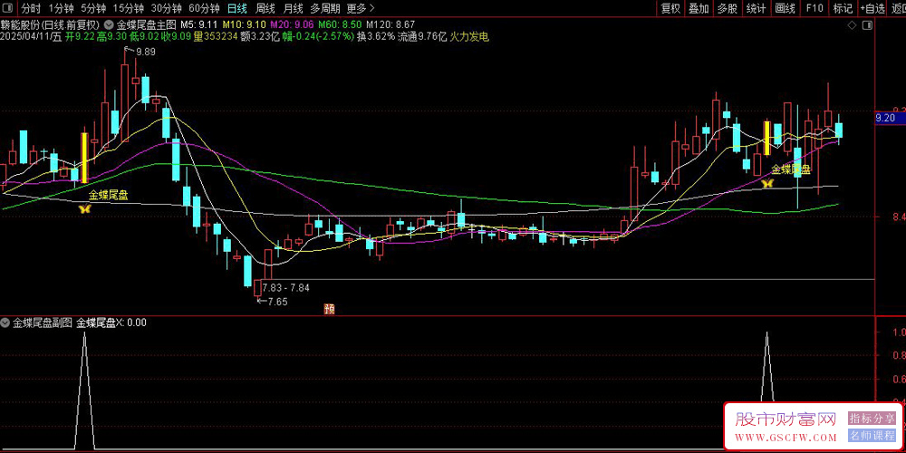Screen dimensions: 906x453
Task: Switch to the 分时 chart tab
Action: [x=32, y=8]
